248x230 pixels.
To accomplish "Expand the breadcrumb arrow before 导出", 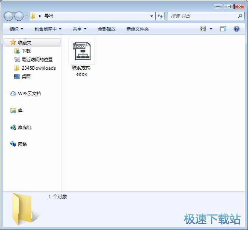I will (x=40, y=16).
